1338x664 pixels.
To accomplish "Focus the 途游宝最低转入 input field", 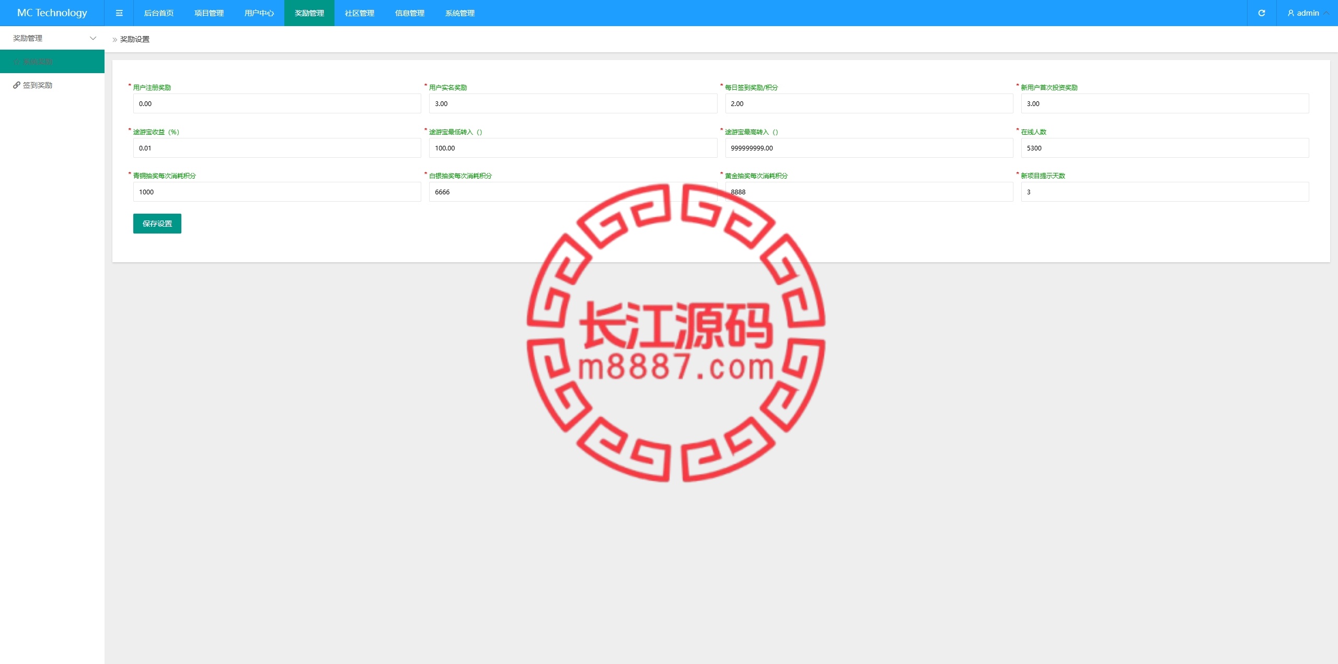I will point(573,148).
